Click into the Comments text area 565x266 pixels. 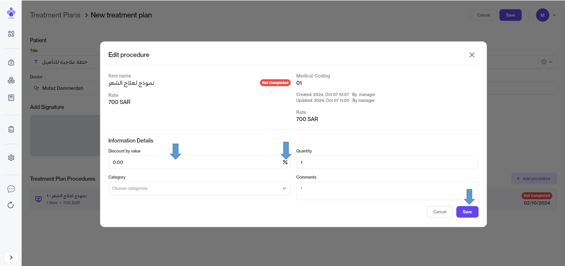tap(387, 190)
